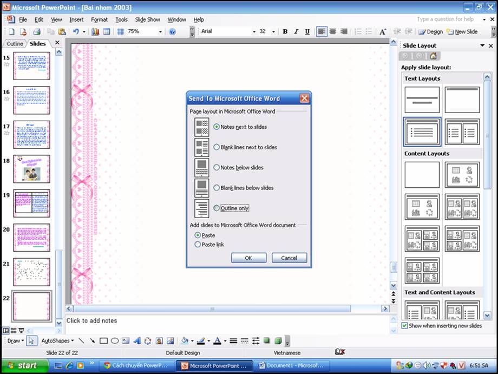This screenshot has width=498, height=374.
Task: Click the notes area to add notes
Action: (227, 324)
